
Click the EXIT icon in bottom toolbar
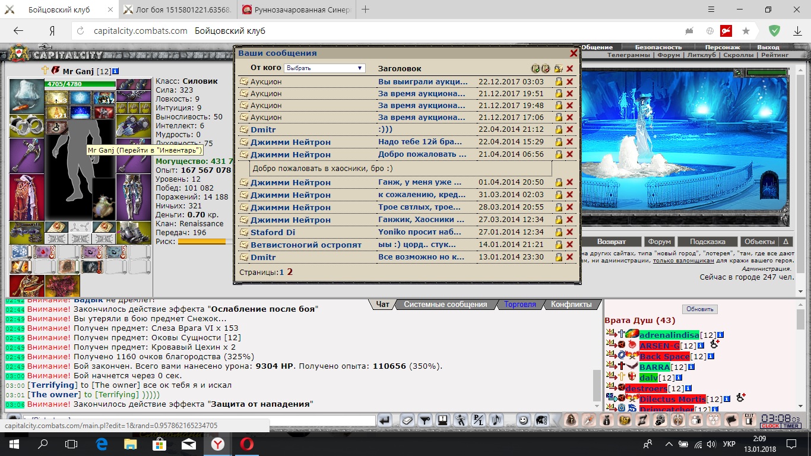point(749,419)
